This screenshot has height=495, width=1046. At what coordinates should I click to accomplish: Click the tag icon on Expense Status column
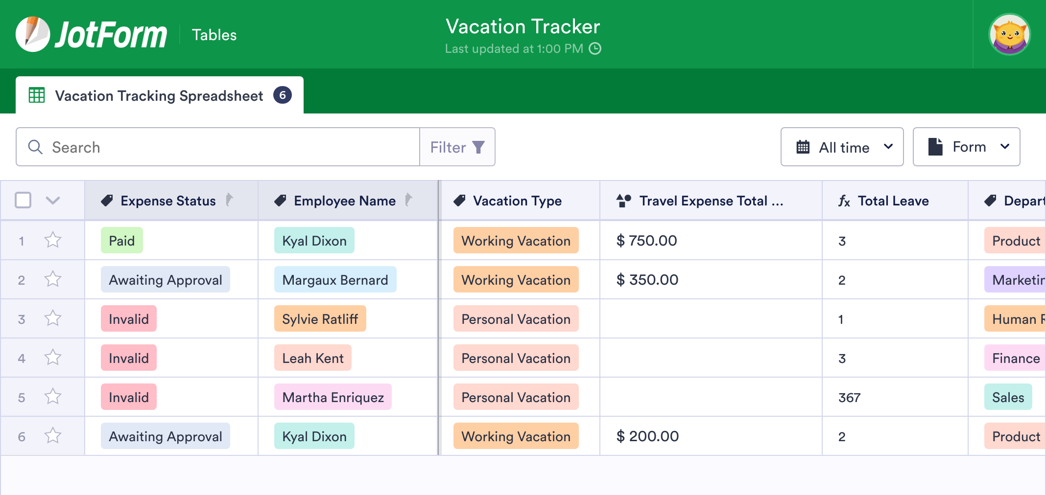point(107,201)
